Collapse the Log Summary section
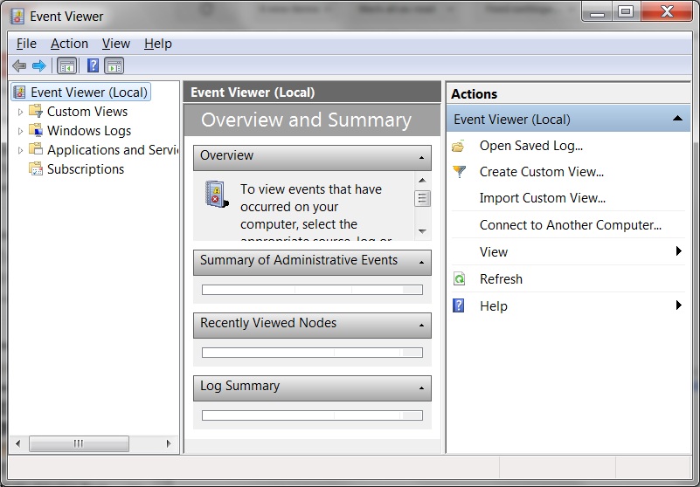The height and width of the screenshot is (487, 700). click(x=421, y=388)
